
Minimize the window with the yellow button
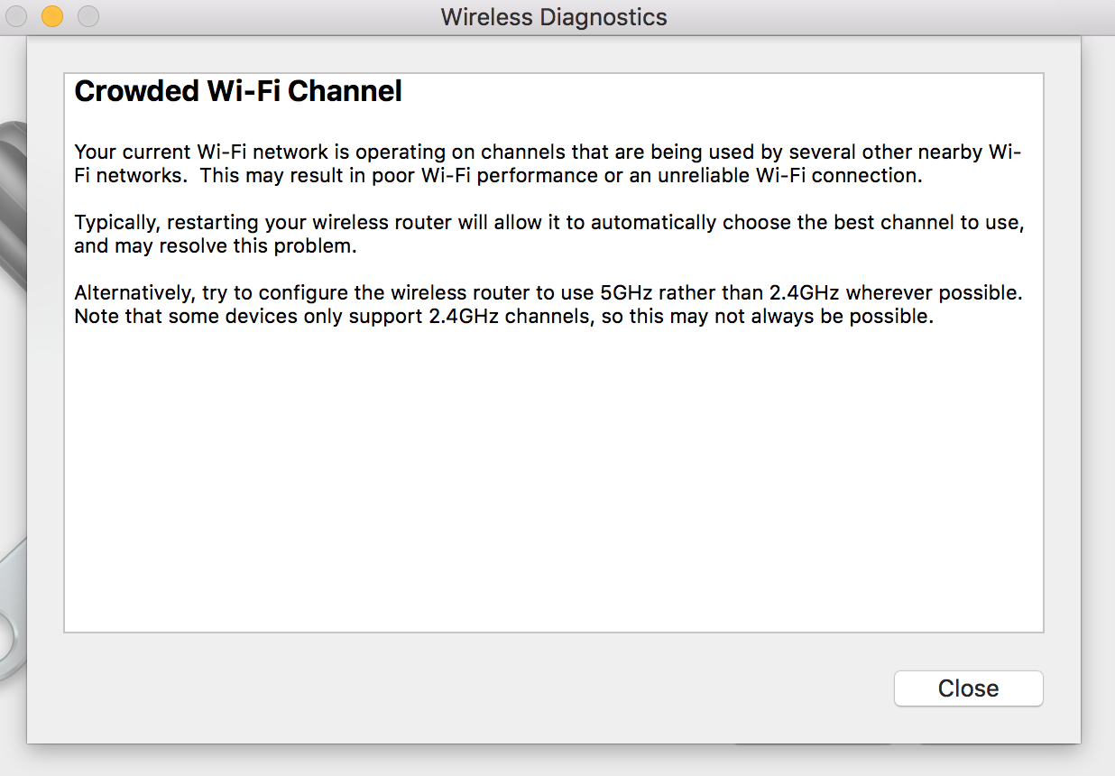point(52,16)
